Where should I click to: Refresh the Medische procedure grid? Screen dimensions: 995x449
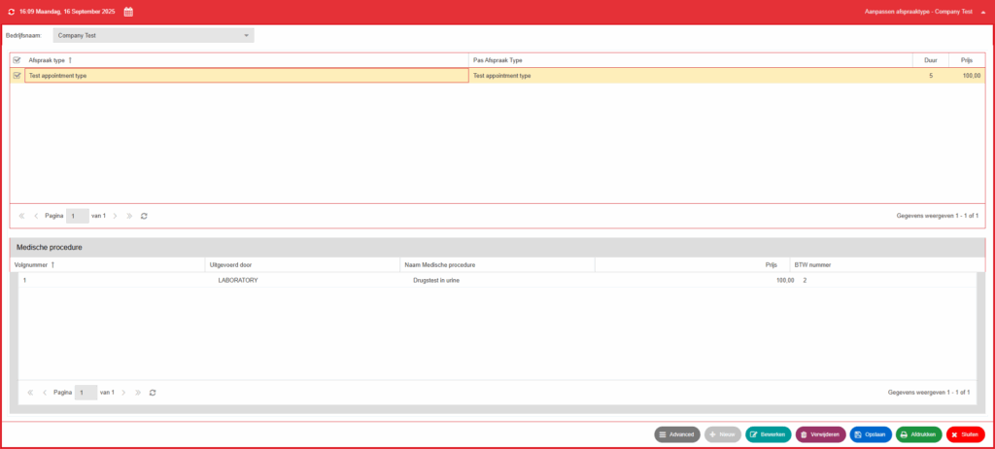coord(153,393)
